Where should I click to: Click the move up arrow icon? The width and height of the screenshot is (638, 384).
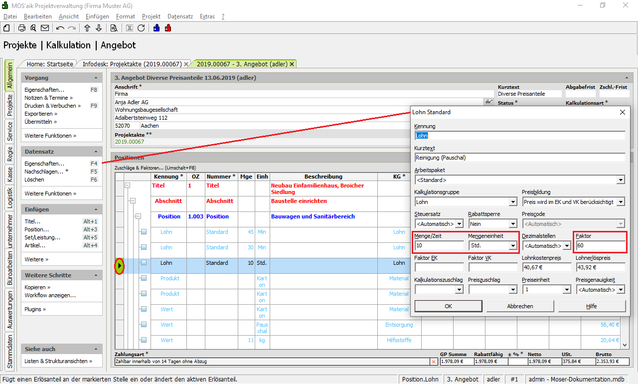pos(87,28)
